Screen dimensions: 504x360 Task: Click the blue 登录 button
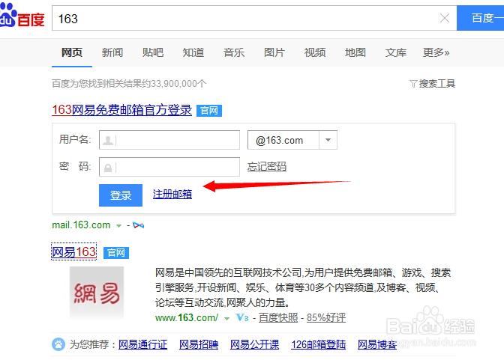point(121,195)
